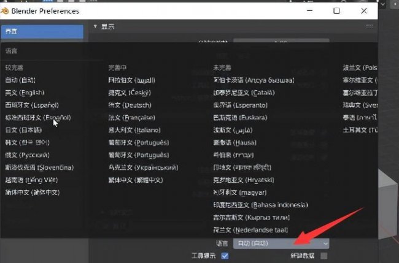Viewport: 399px width, 263px height.
Task: Choose the Català language entry
Action: click(244, 93)
